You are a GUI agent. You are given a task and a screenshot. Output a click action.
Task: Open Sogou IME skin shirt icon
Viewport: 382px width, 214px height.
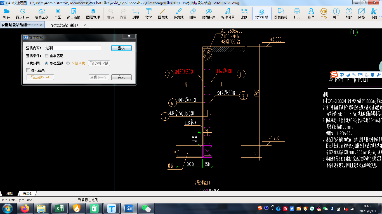372,75
